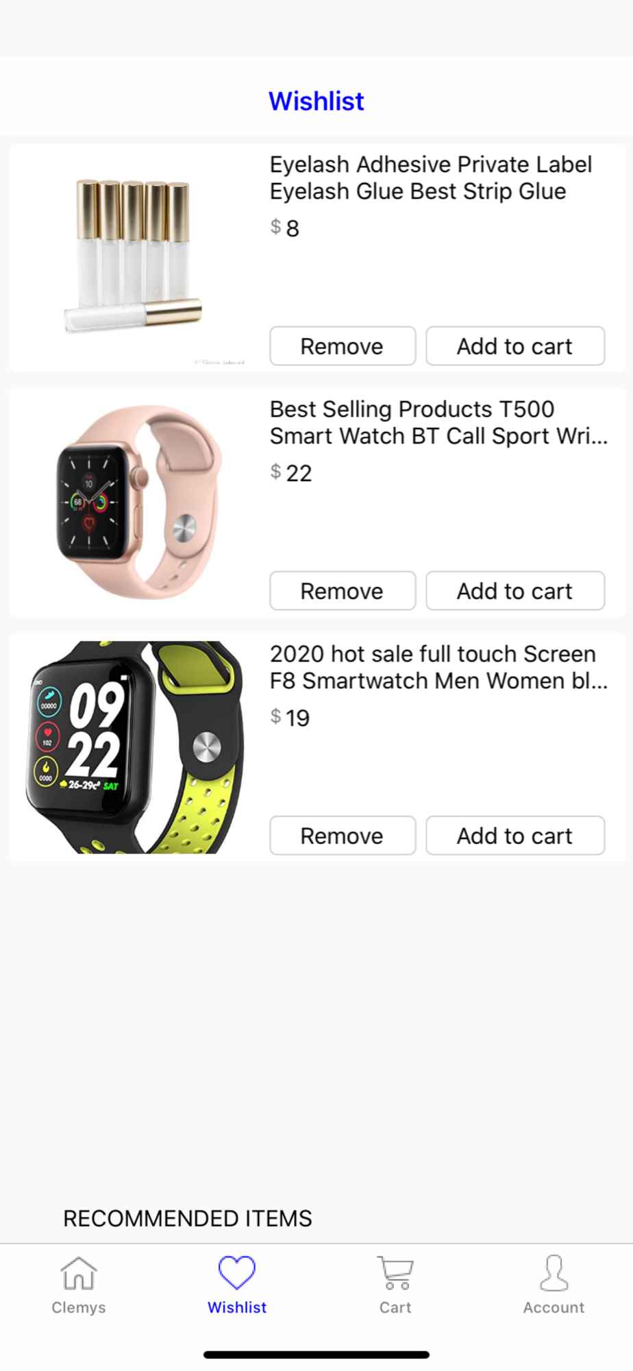Tap the Recommended Items heading

coord(188,1218)
